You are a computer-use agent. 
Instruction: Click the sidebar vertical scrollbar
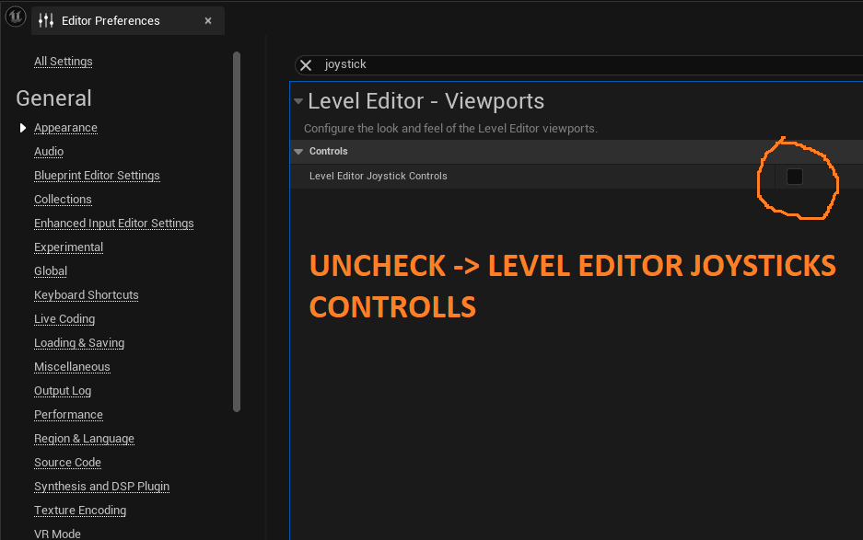point(237,230)
